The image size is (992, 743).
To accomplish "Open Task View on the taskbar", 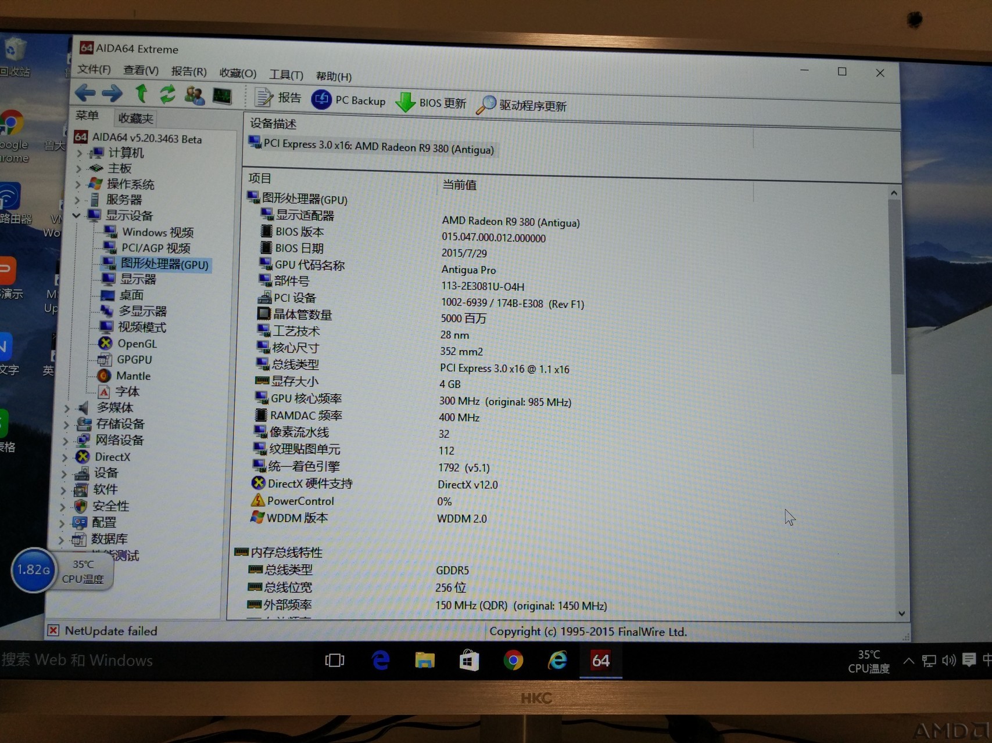I will tap(335, 660).
